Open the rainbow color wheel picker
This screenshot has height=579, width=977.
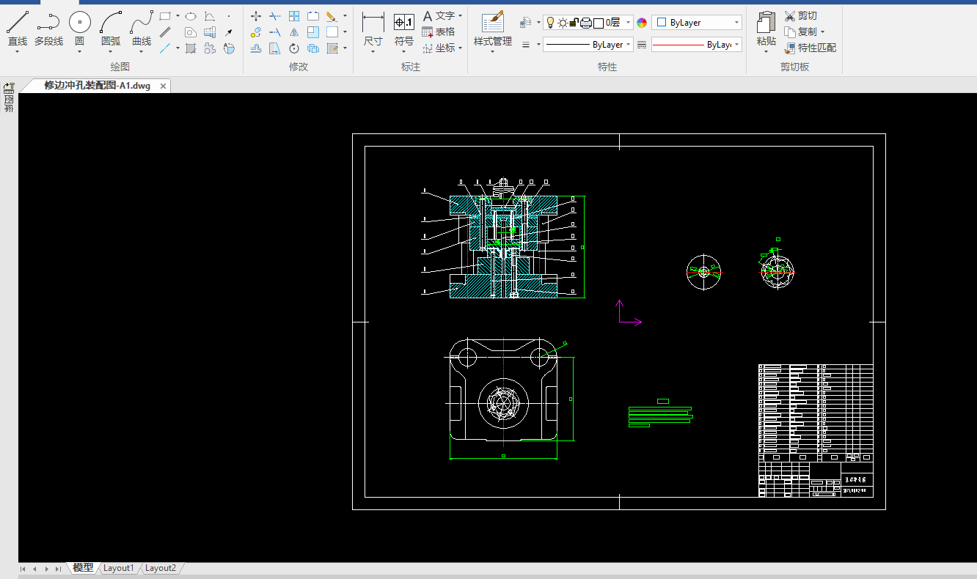pos(642,23)
